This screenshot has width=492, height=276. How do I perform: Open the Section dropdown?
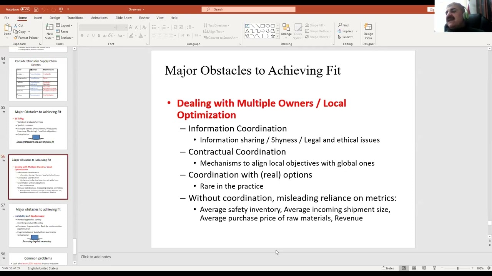pyautogui.click(x=64, y=38)
